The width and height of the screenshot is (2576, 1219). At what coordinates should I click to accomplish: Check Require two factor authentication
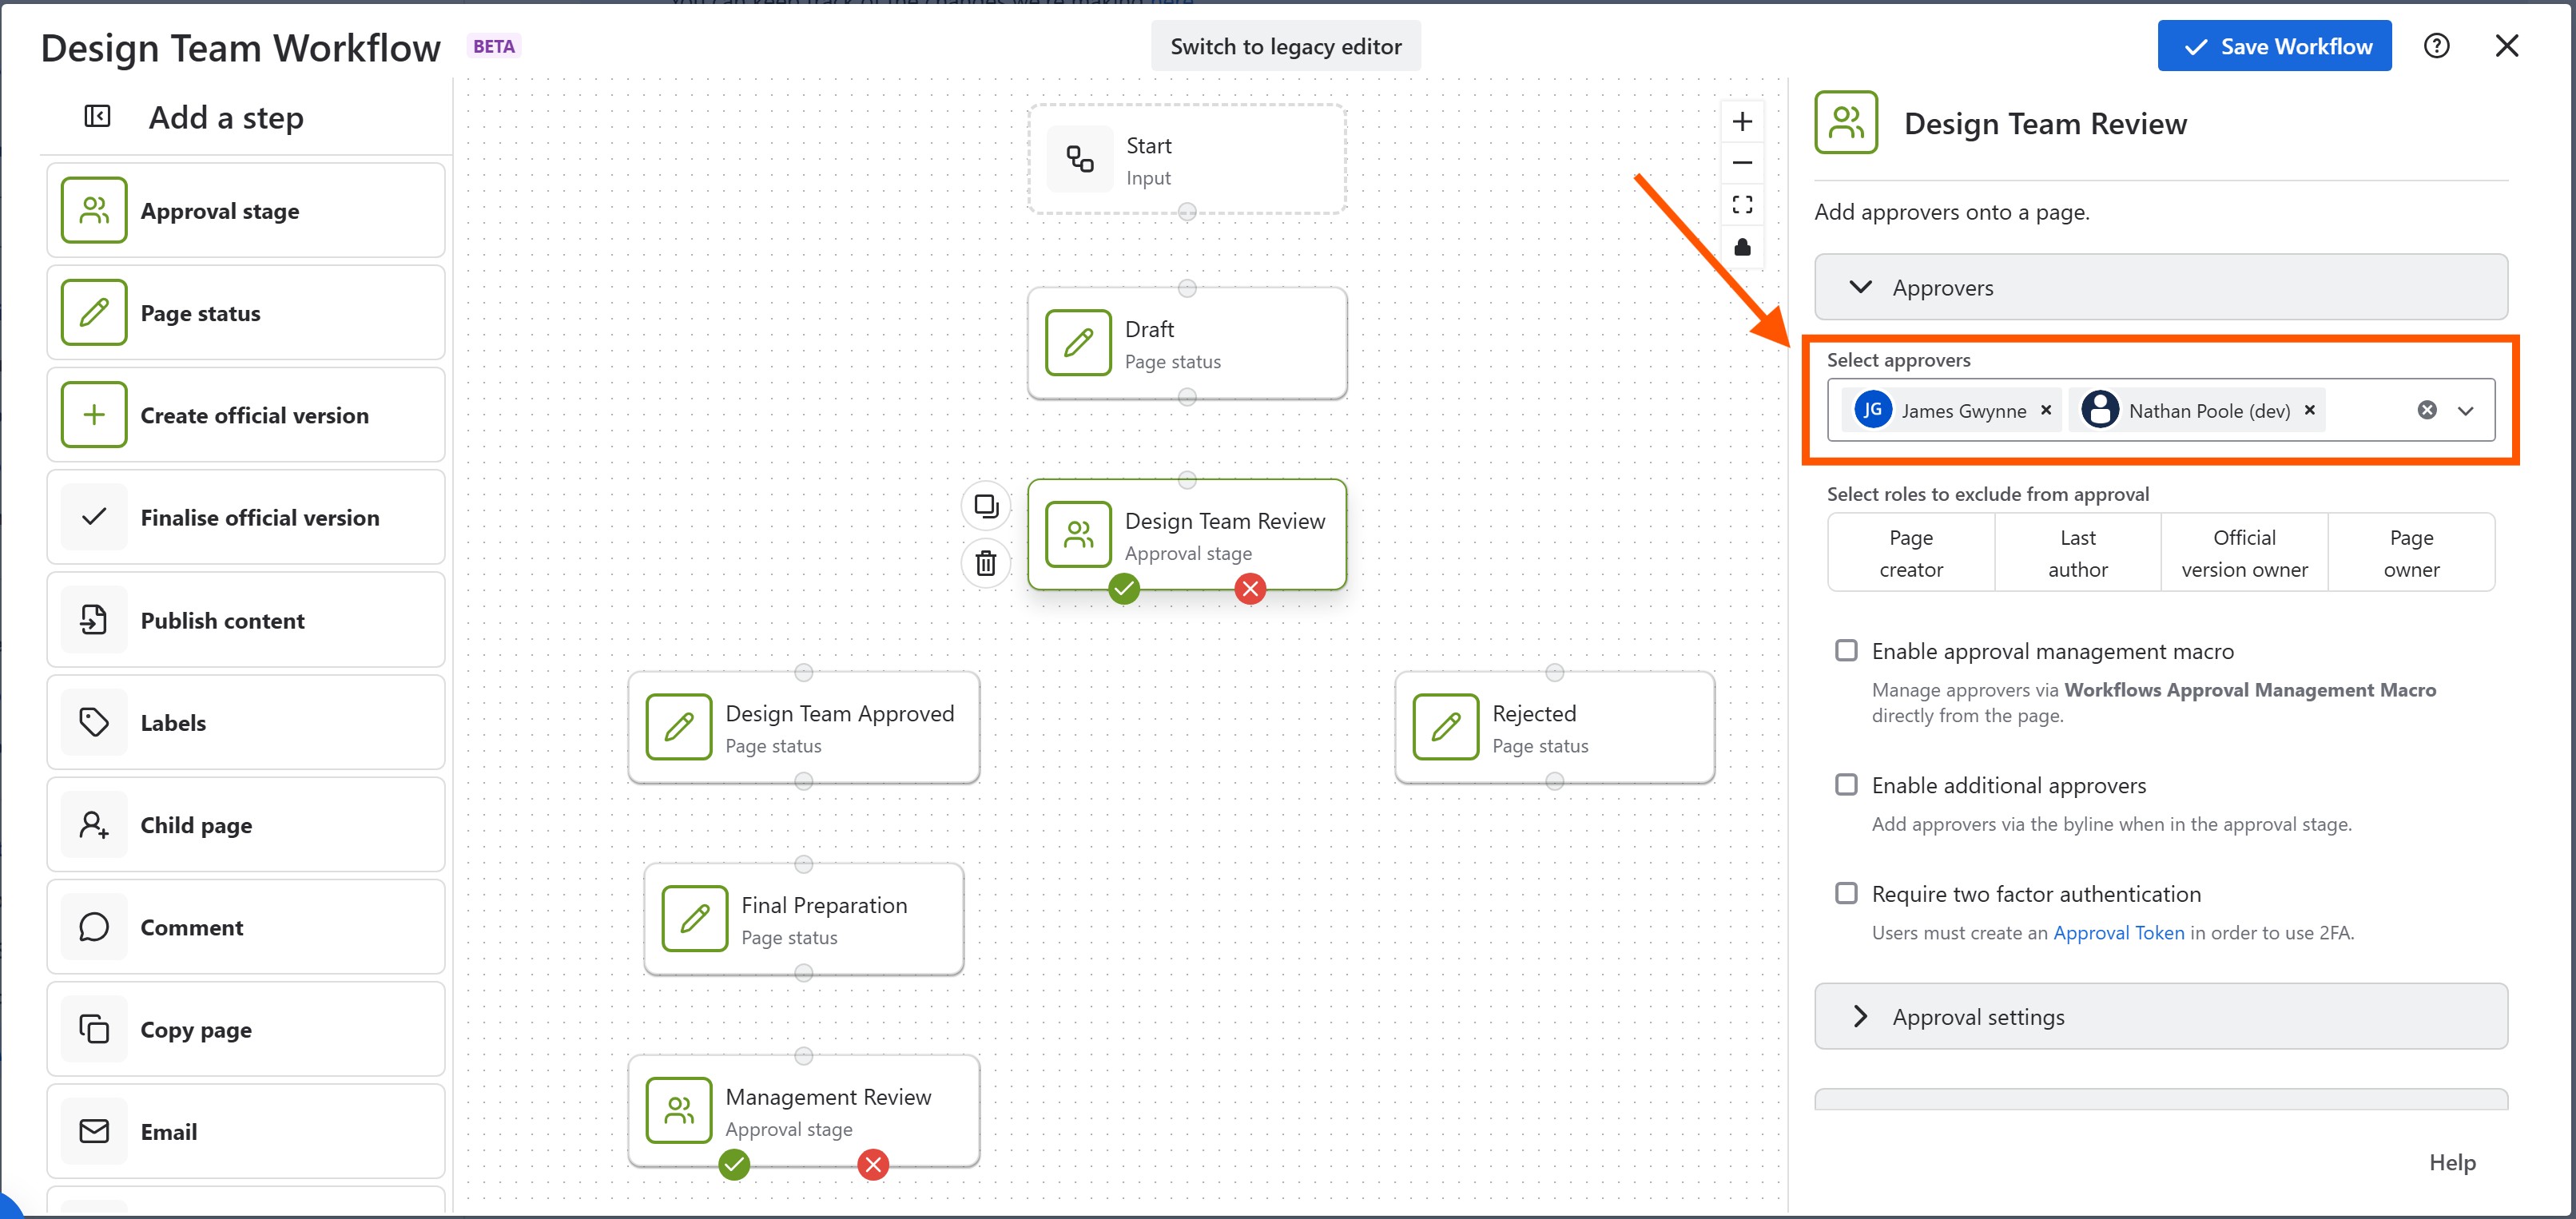[1846, 893]
